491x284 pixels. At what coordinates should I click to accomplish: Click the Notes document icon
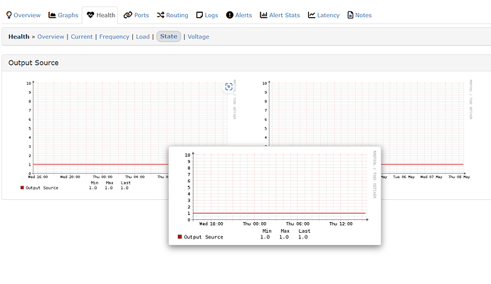pos(350,15)
